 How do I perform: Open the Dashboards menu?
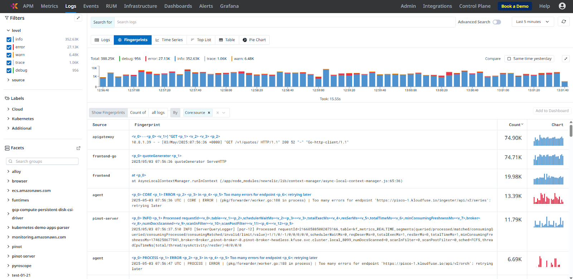pos(178,6)
